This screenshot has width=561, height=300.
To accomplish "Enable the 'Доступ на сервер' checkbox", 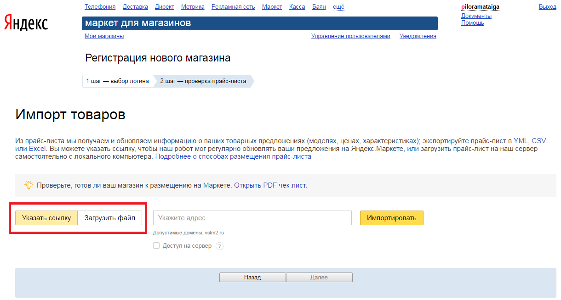I will point(156,246).
